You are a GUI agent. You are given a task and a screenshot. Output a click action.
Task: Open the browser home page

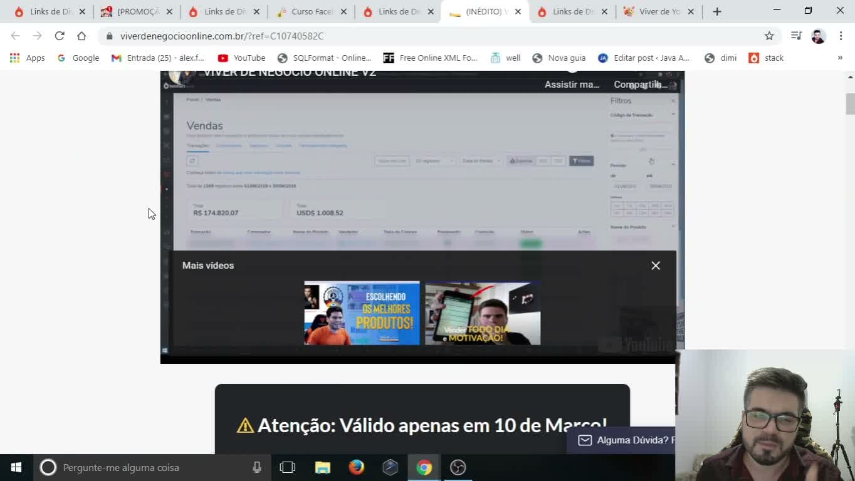[81, 36]
